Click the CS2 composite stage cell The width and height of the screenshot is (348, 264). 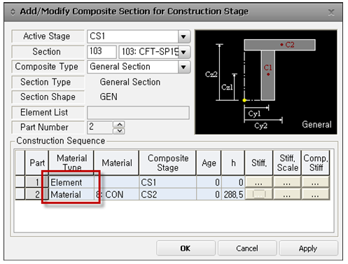click(x=167, y=195)
